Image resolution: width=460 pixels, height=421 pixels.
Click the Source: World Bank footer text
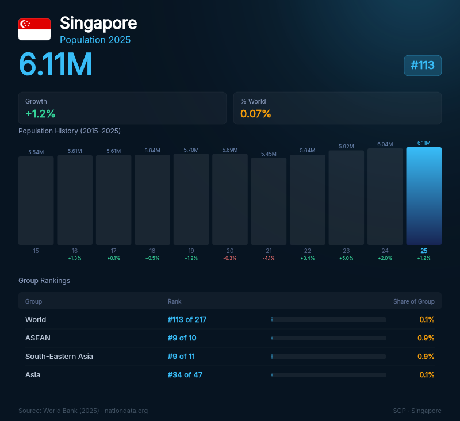tap(83, 411)
